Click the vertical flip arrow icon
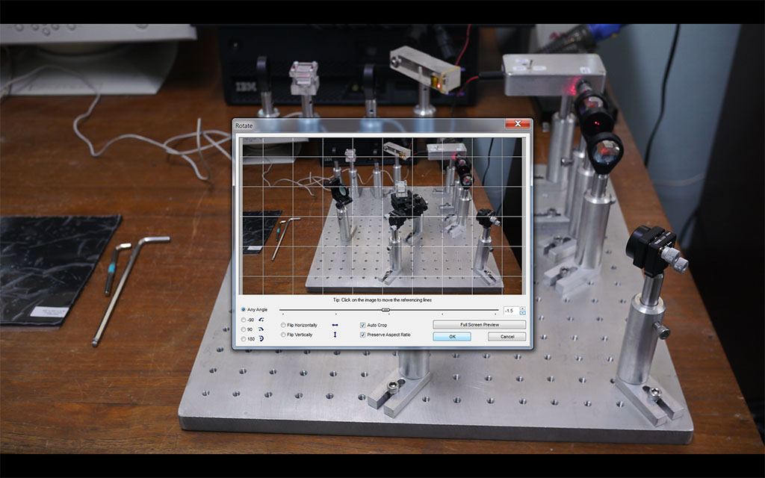The width and height of the screenshot is (765, 478). pyautogui.click(x=335, y=335)
